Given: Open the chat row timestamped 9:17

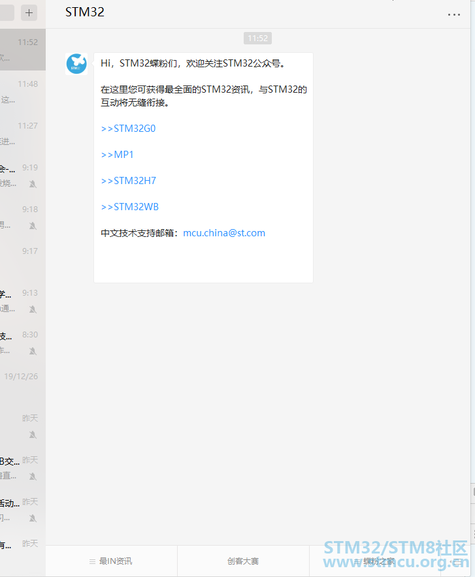Looking at the screenshot, I should (x=23, y=258).
